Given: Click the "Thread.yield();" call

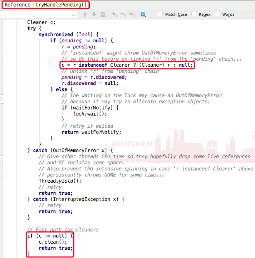Looking at the screenshot, I should tap(60, 181).
